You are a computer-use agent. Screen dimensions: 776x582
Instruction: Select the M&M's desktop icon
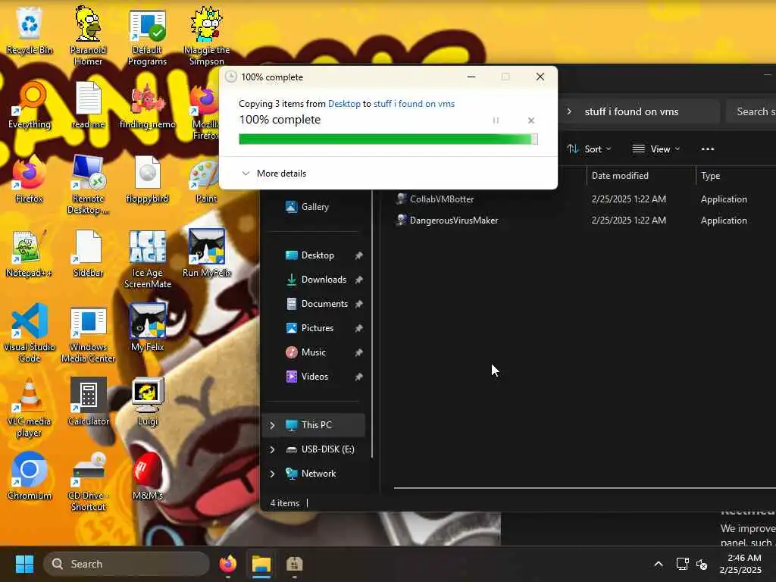pos(147,476)
